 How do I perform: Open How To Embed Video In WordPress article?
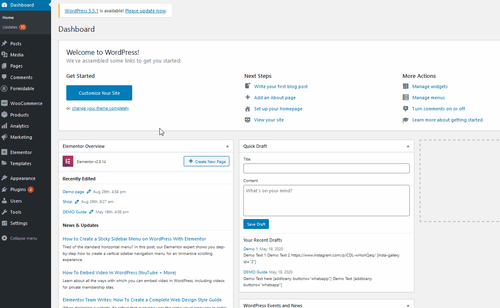[119, 273]
